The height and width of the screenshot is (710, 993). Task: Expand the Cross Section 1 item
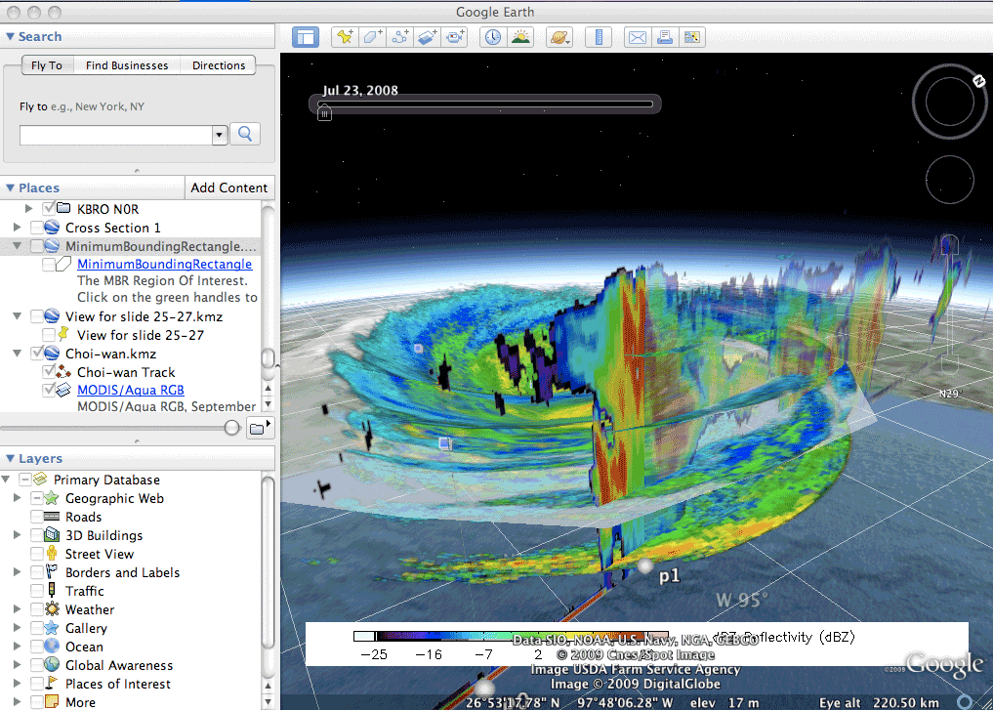pos(17,228)
